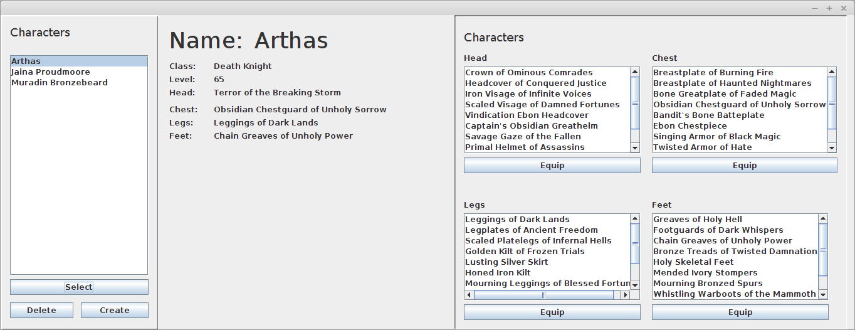Select Honed Iron Kilt
Viewport: 855px width, 330px height.
(x=547, y=272)
